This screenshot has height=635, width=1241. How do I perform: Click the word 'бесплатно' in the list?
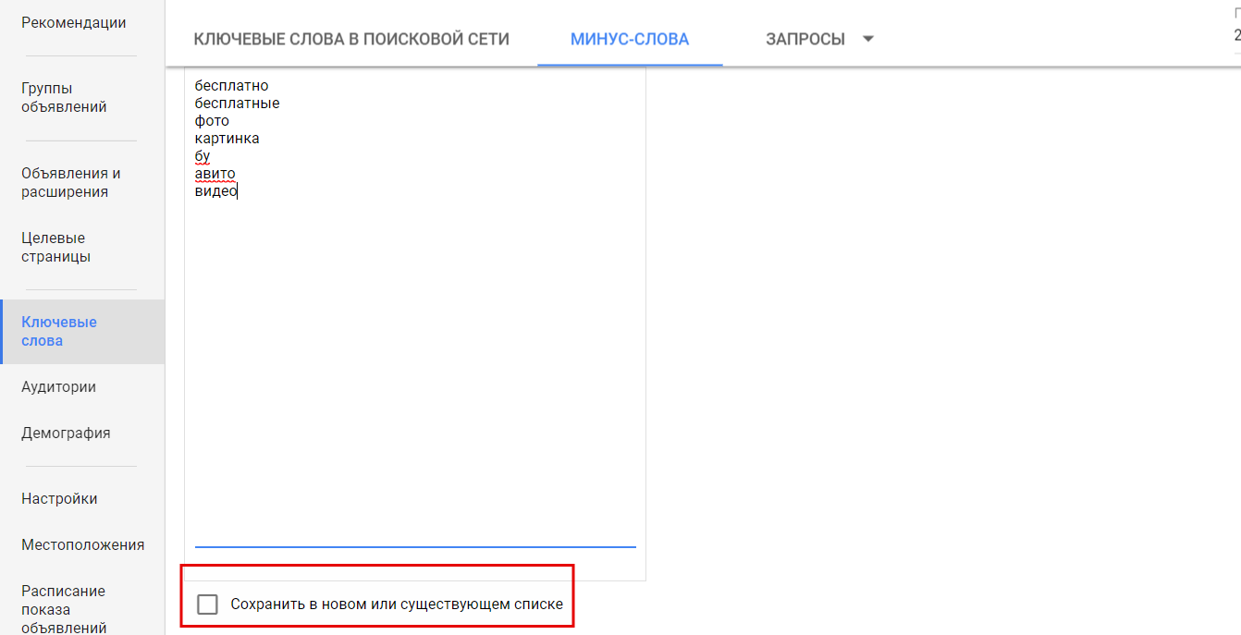(x=230, y=85)
